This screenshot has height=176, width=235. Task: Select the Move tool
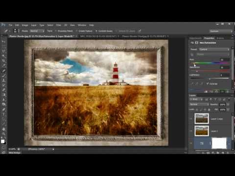(3, 41)
